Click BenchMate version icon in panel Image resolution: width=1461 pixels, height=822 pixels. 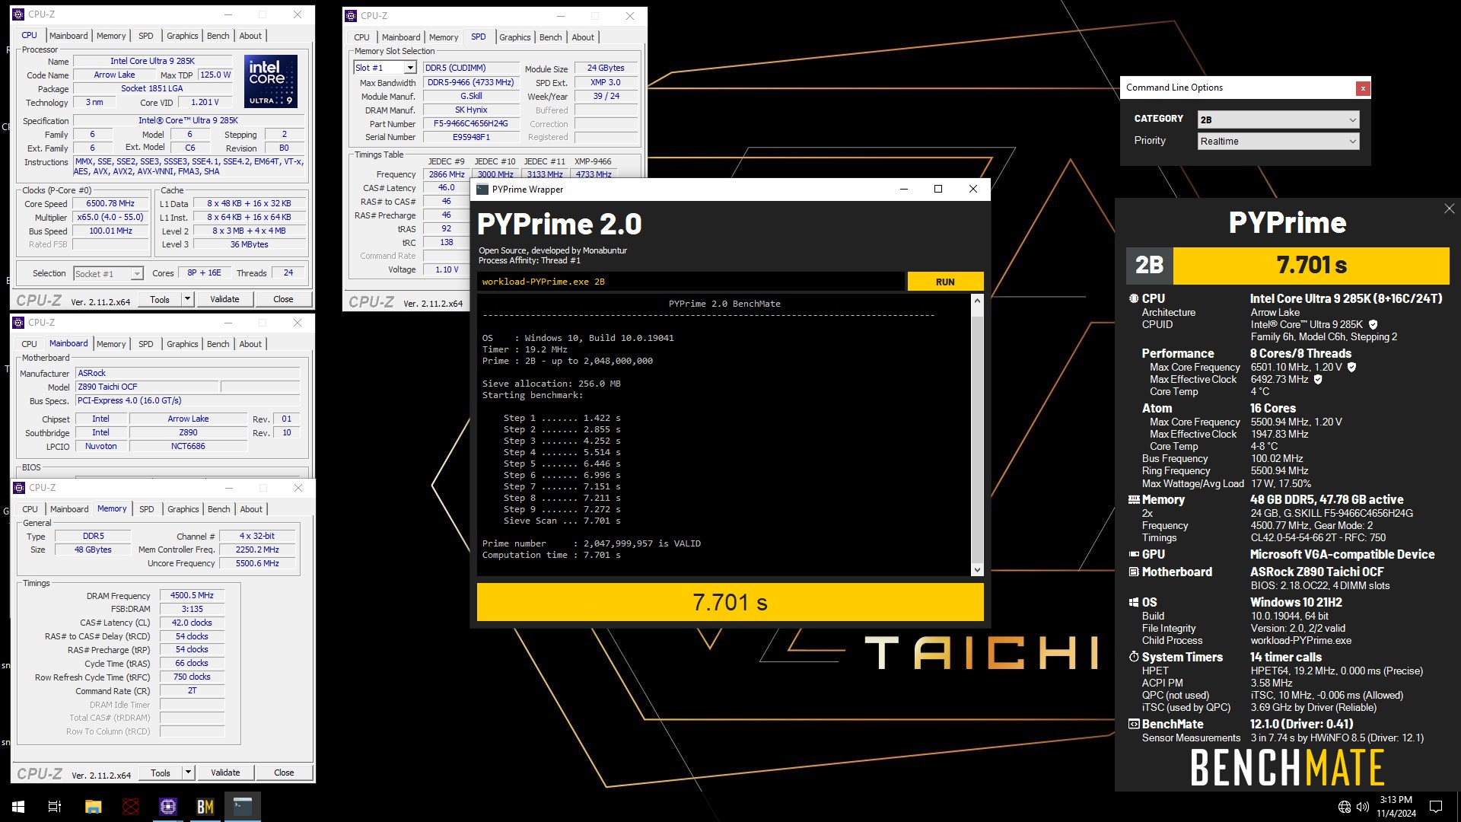pos(1134,724)
